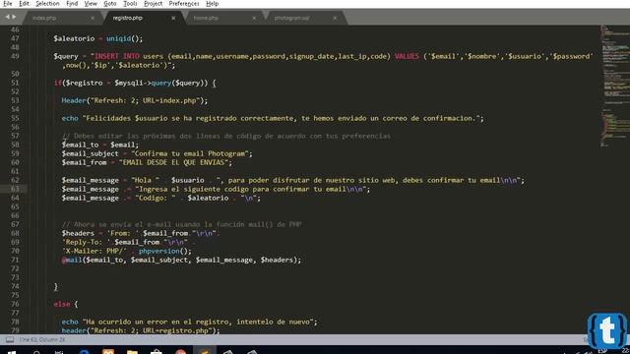Click the comment "Debes editar las próximas" line
Image resolution: width=630 pixels, height=354 pixels.
(226, 136)
